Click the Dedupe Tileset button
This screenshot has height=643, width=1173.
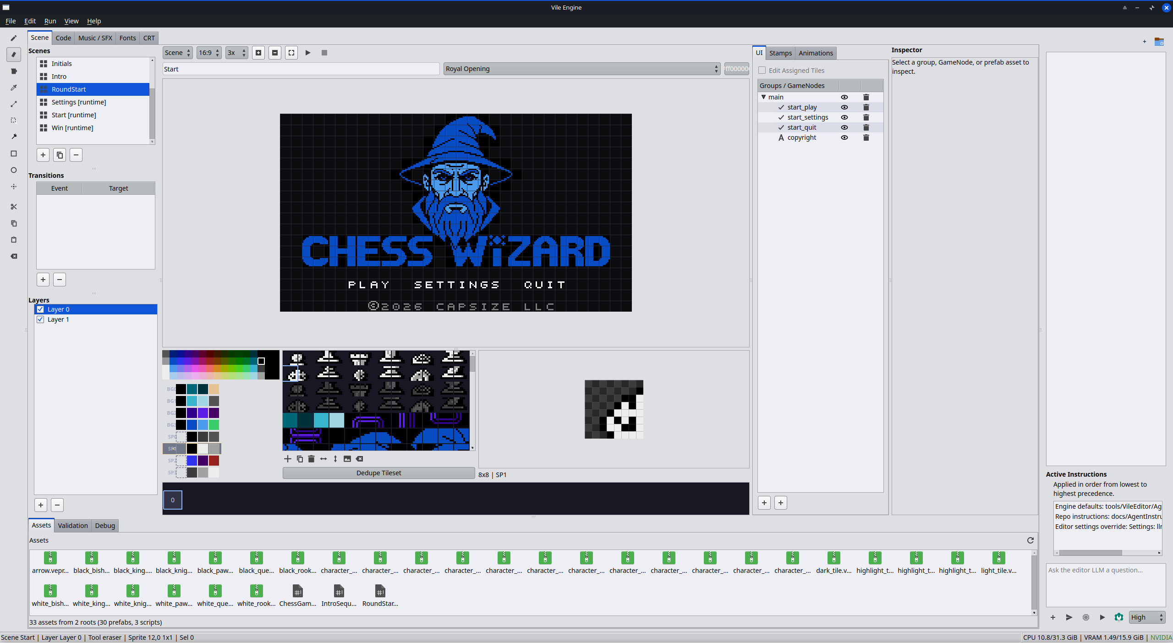(x=378, y=473)
